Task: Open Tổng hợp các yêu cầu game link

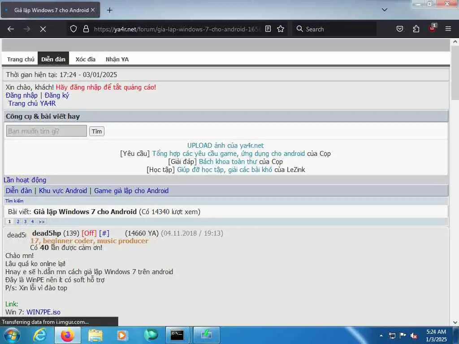Action: click(228, 154)
